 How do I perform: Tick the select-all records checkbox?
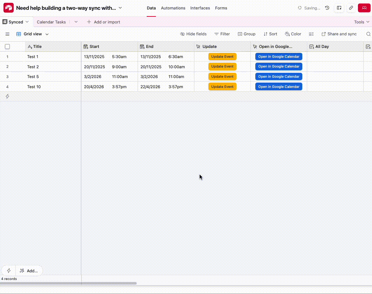(x=7, y=47)
